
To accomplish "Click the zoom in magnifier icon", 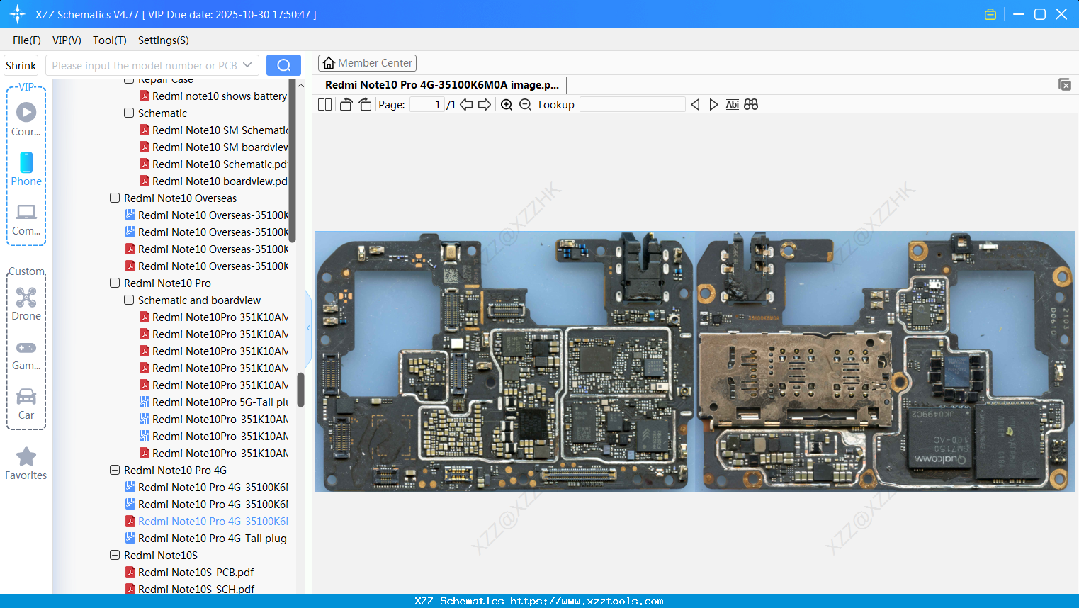I will 507,105.
